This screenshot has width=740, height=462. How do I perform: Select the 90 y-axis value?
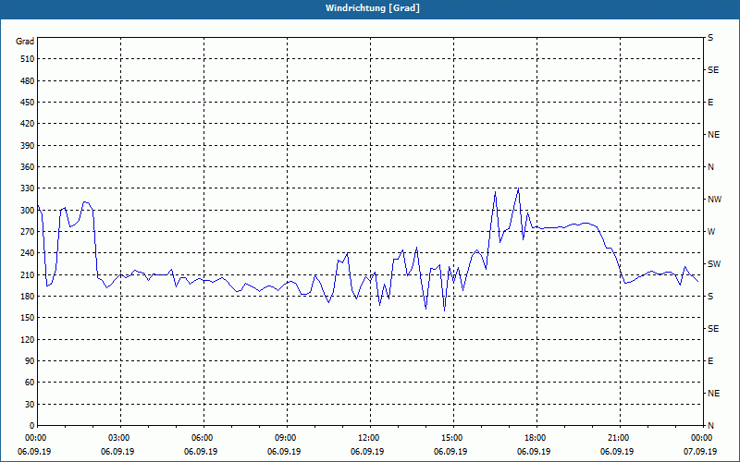tap(30, 361)
